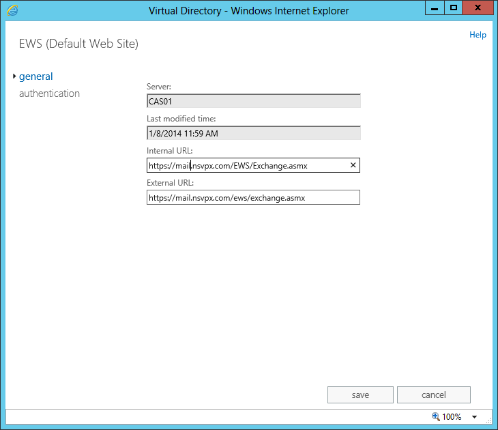The height and width of the screenshot is (430, 498).
Task: Click the read-only Server field showing CAS01
Action: click(x=253, y=101)
